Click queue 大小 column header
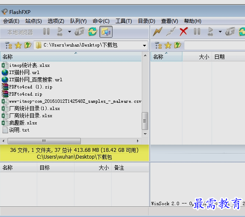 pos(93,168)
